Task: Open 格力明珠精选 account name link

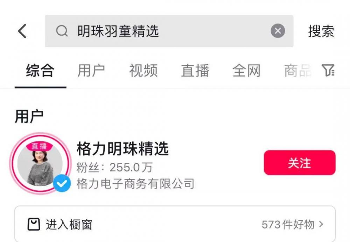Action: 122,149
